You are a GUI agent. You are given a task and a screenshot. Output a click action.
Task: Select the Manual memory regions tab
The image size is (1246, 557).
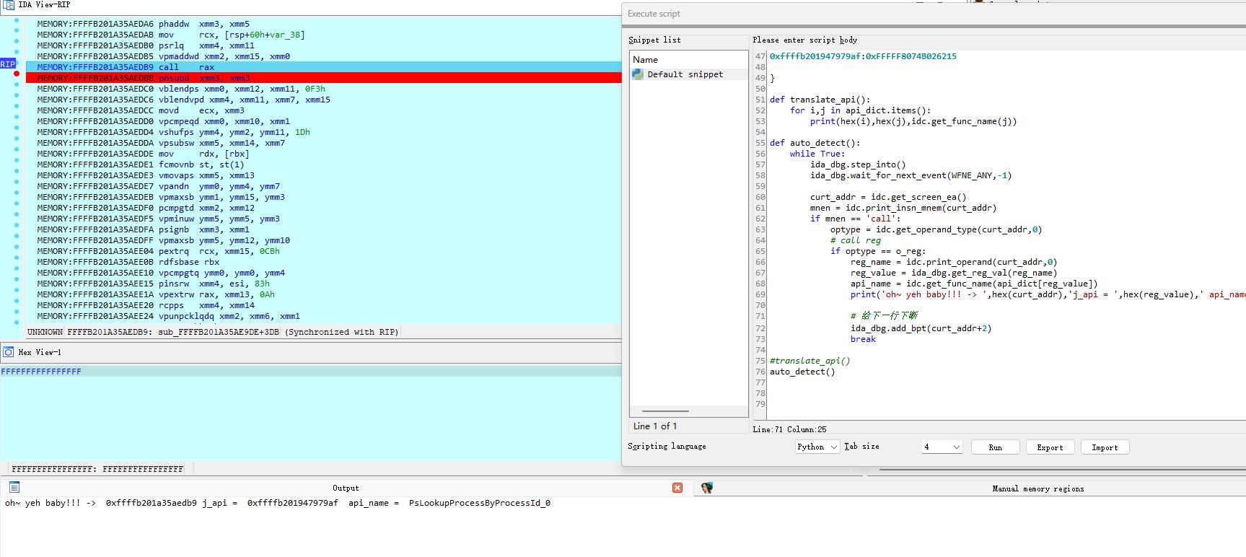click(x=1037, y=488)
